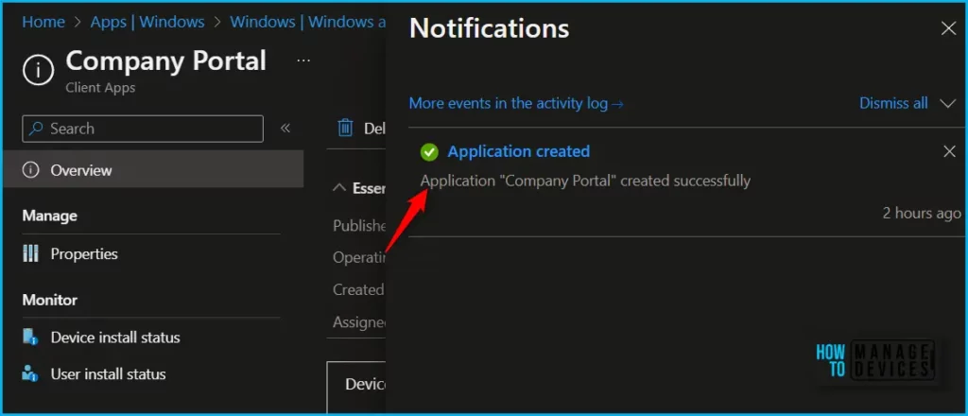Screen dimensions: 968x416
Task: Click the created successfully message text
Action: pos(585,181)
